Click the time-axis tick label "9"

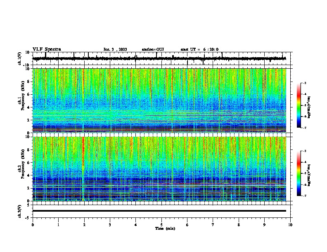point(264,225)
